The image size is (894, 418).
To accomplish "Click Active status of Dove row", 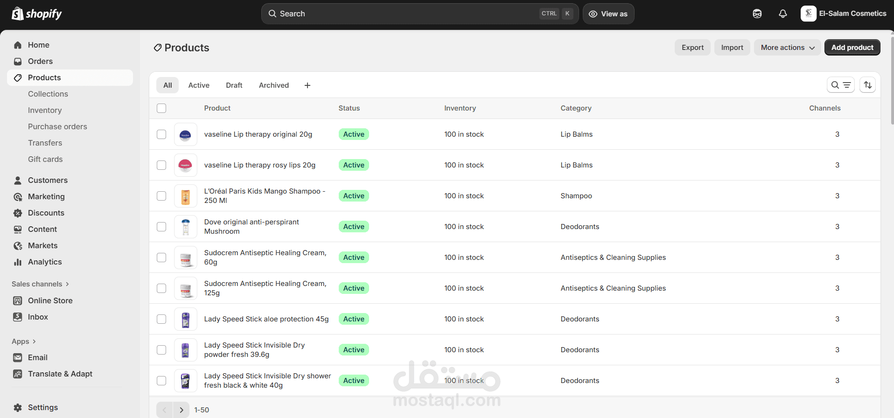I will 354,227.
